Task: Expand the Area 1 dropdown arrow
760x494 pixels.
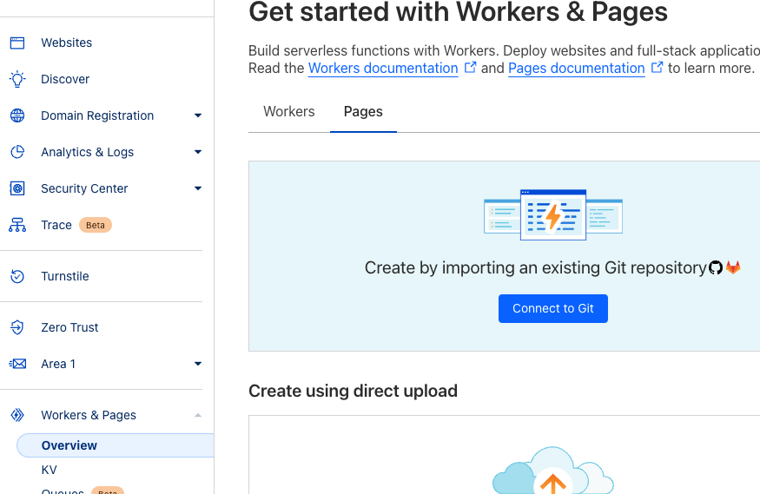Action: 198,364
